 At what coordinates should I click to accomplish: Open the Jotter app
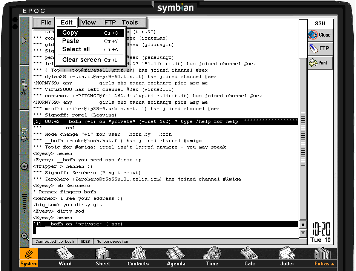[x=287, y=257]
